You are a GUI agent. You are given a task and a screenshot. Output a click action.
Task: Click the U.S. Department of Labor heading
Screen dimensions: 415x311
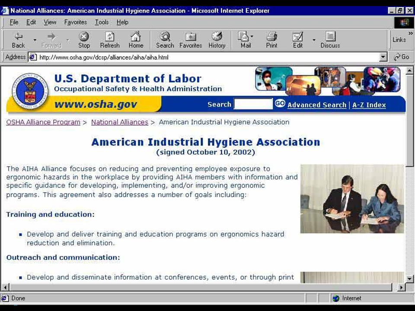coord(128,79)
